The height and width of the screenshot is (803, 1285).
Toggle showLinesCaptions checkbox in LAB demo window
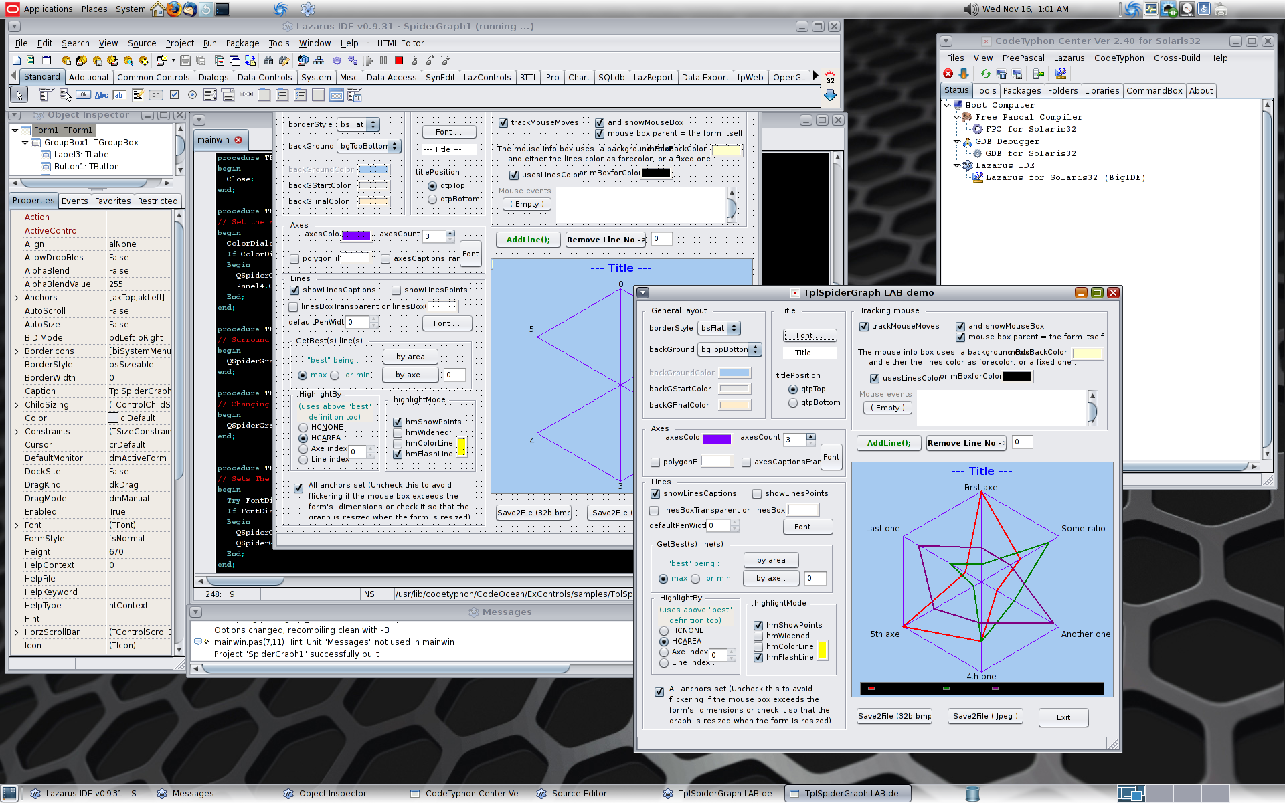(x=655, y=494)
